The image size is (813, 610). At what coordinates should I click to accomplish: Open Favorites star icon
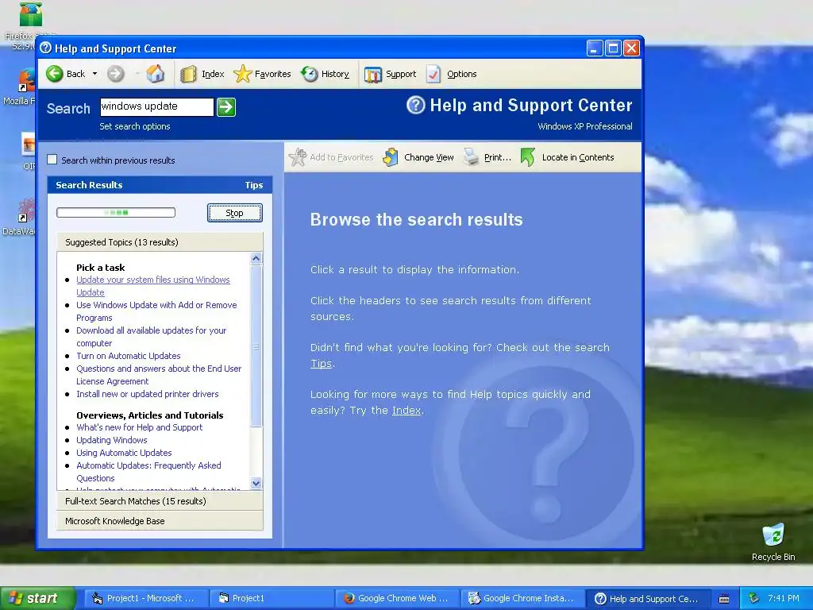(x=242, y=74)
